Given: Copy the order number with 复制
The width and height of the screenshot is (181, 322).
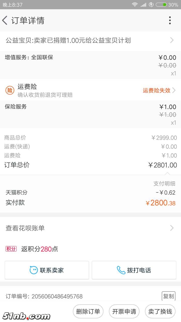Looking at the screenshot, I should click(x=168, y=296).
